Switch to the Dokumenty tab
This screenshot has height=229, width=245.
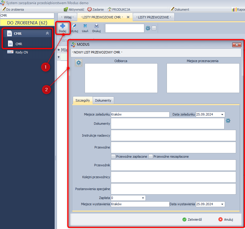(103, 100)
